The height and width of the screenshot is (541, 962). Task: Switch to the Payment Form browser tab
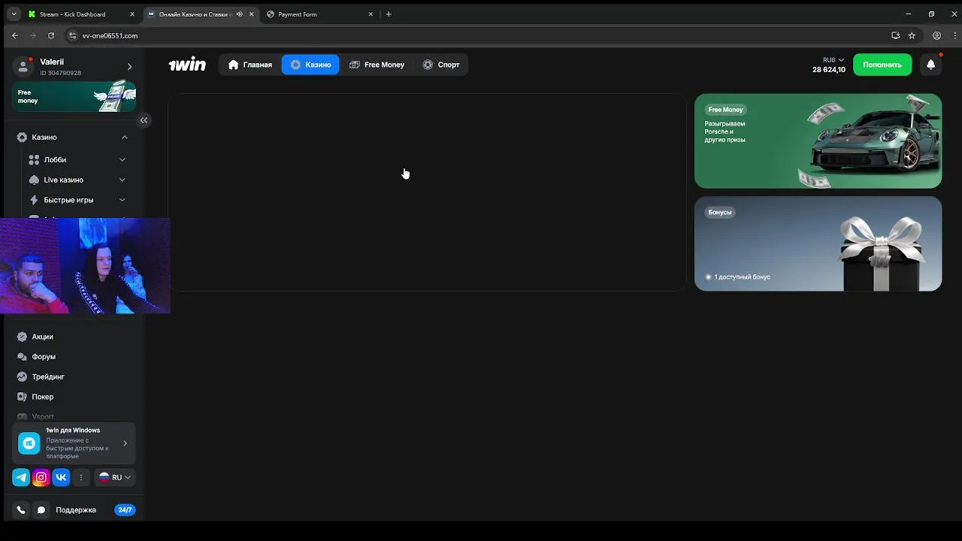pyautogui.click(x=319, y=14)
